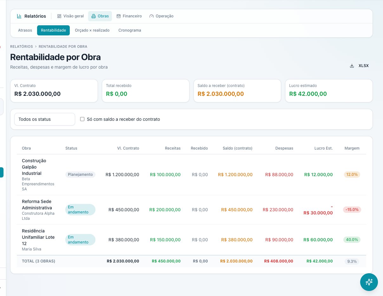Click the R$ 12.000,00 lucro cell
This screenshot has height=296, width=383.
[319, 175]
